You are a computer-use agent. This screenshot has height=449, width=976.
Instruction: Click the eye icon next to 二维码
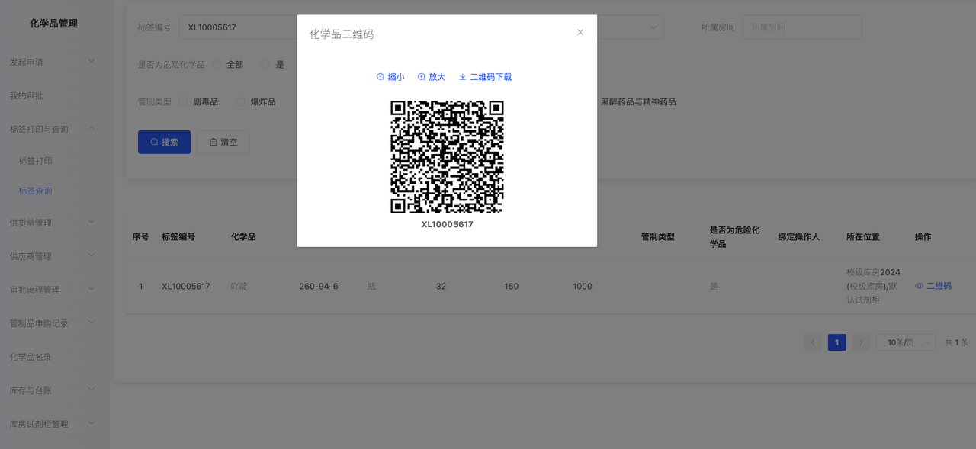920,286
